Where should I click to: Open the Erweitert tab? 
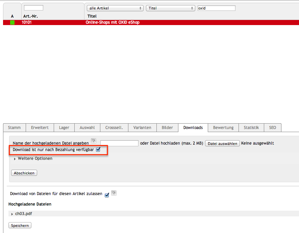pos(40,128)
